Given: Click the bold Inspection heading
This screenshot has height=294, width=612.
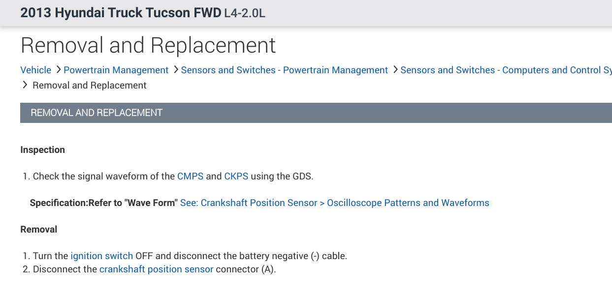Looking at the screenshot, I should click(42, 150).
